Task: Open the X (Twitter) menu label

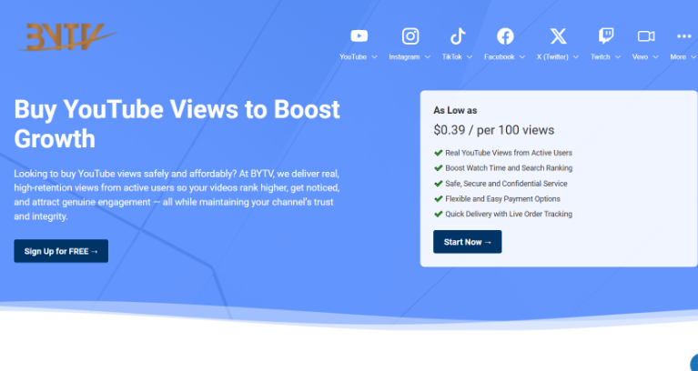Action: (x=552, y=57)
